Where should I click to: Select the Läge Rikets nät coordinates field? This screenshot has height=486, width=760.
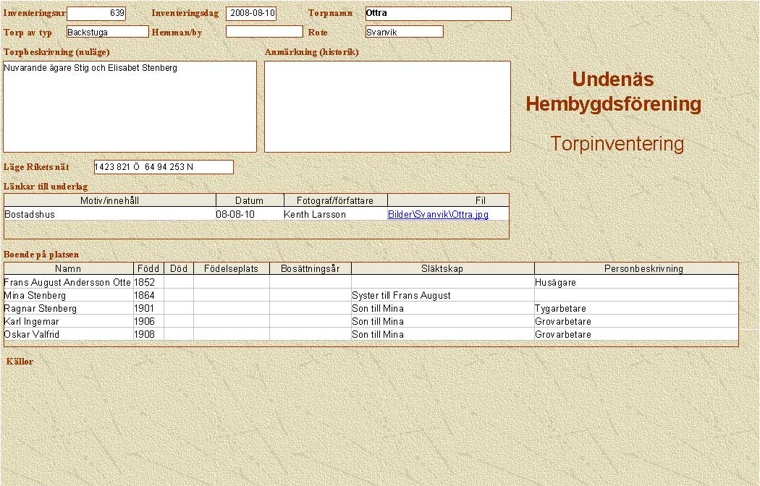click(164, 168)
